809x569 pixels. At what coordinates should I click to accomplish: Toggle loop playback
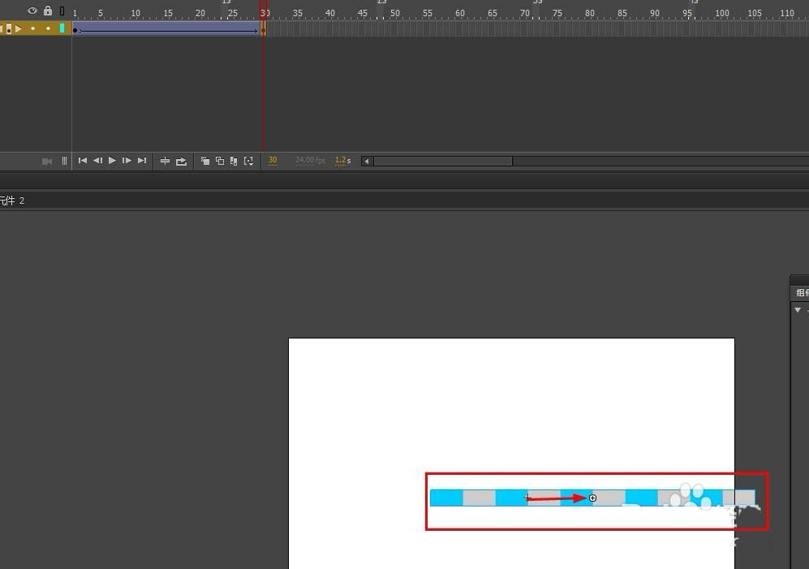click(181, 161)
